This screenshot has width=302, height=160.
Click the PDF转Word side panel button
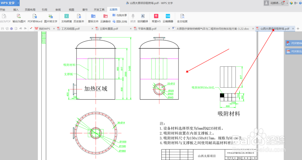point(294,43)
